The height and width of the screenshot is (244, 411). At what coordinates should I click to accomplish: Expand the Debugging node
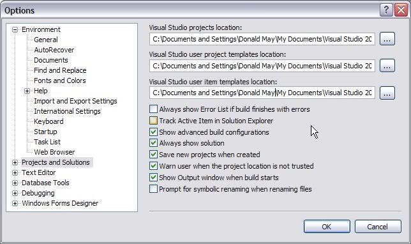(15, 193)
